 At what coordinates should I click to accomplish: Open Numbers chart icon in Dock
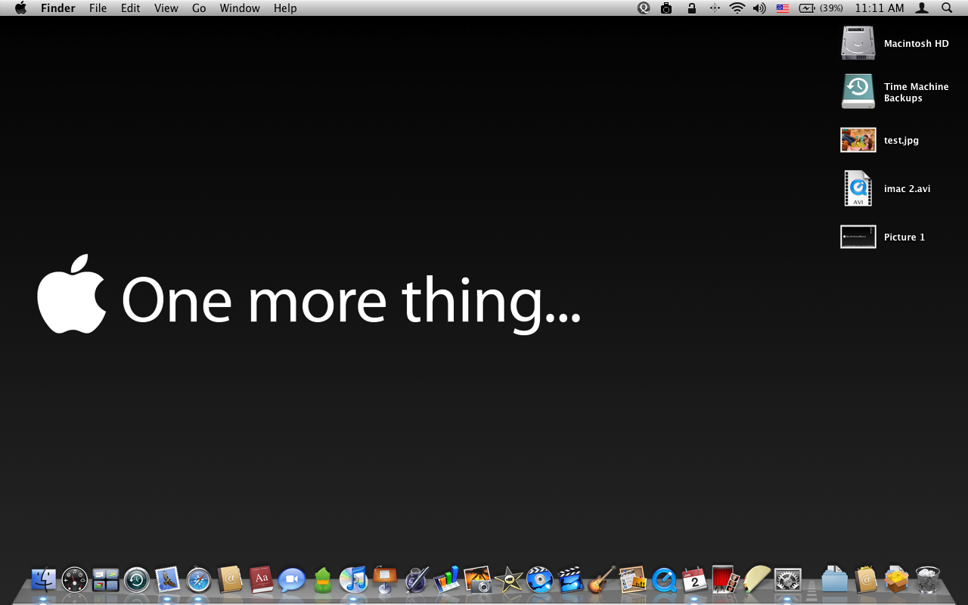coord(447,580)
